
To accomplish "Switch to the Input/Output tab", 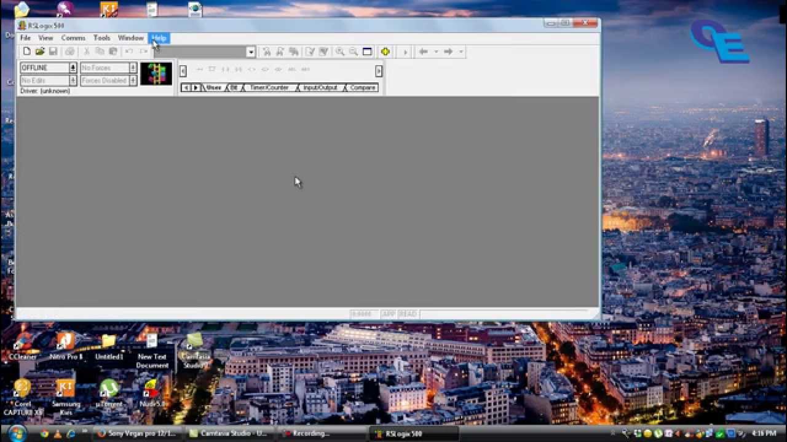I will point(320,88).
